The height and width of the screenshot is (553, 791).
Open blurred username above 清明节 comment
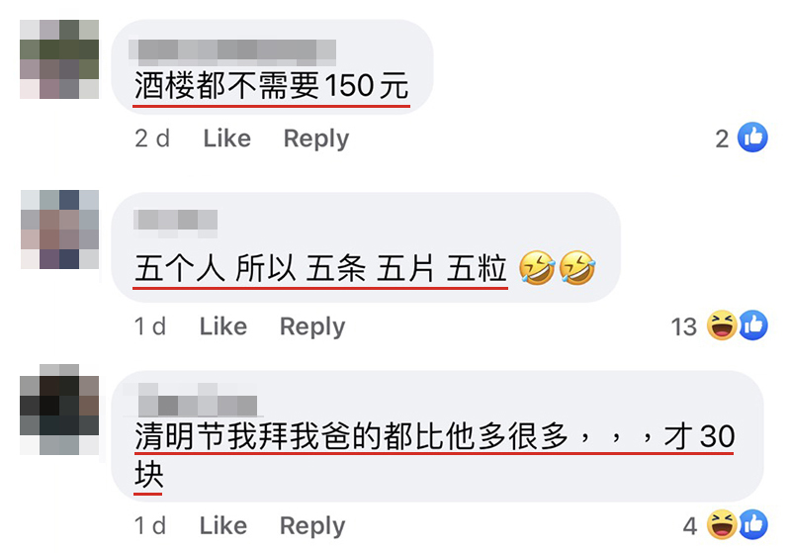coord(197,399)
